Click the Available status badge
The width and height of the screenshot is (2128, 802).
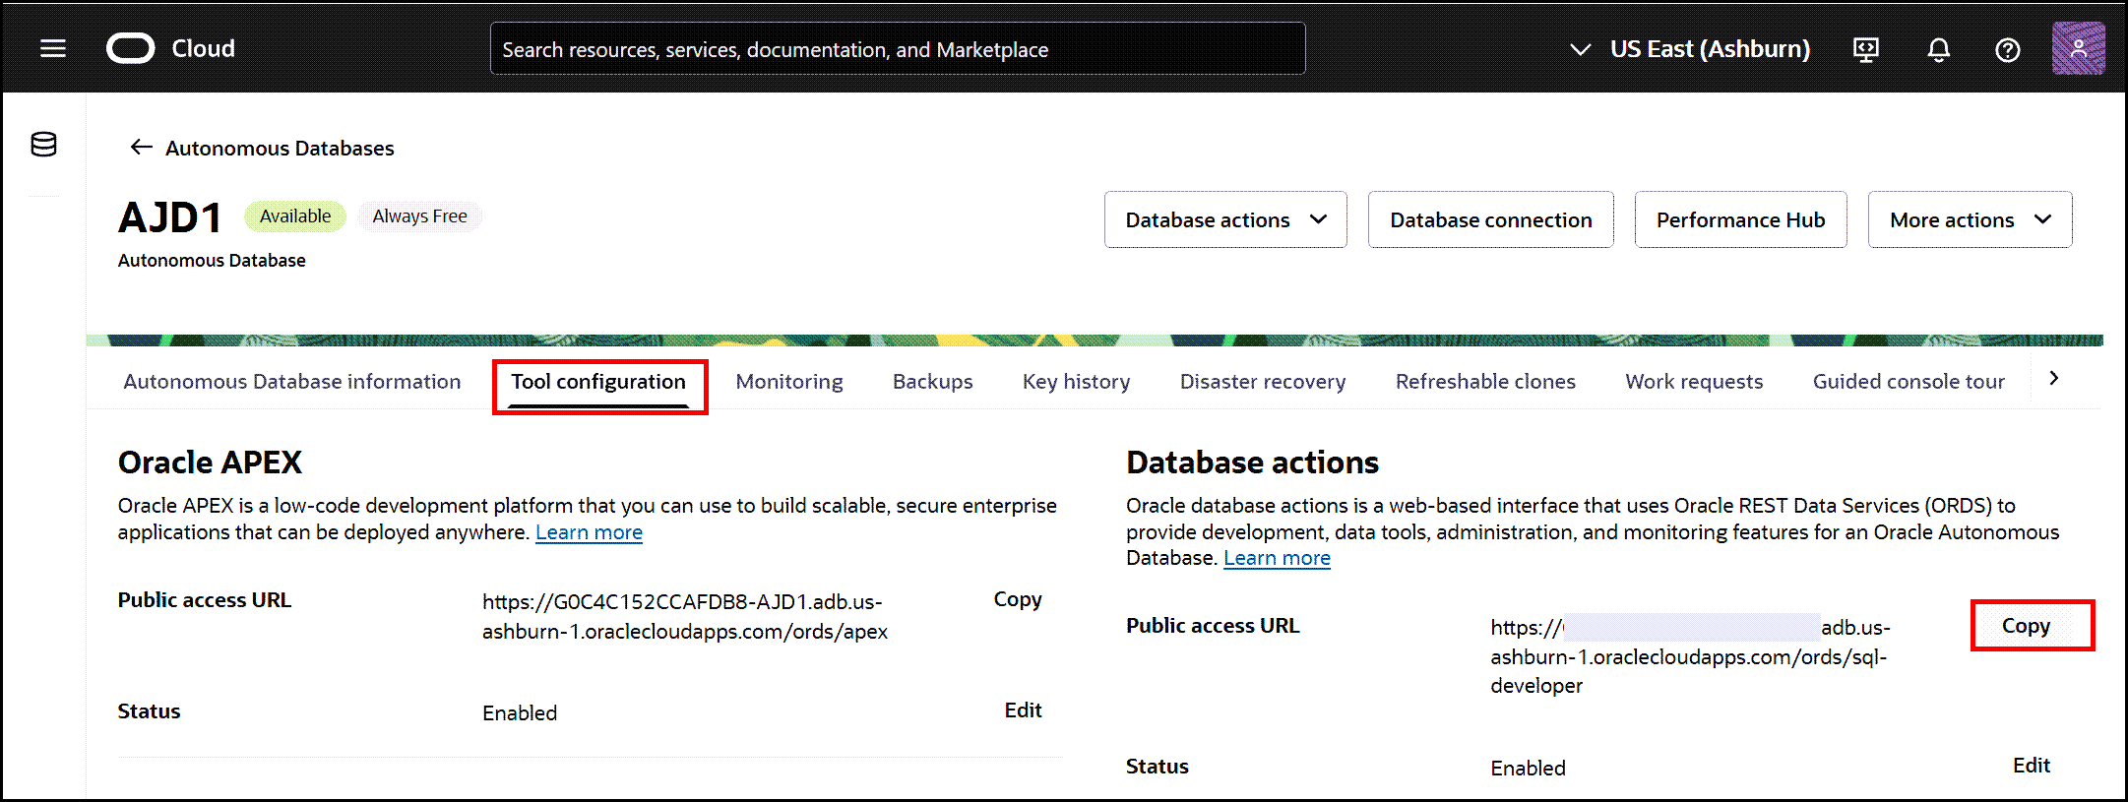click(295, 216)
